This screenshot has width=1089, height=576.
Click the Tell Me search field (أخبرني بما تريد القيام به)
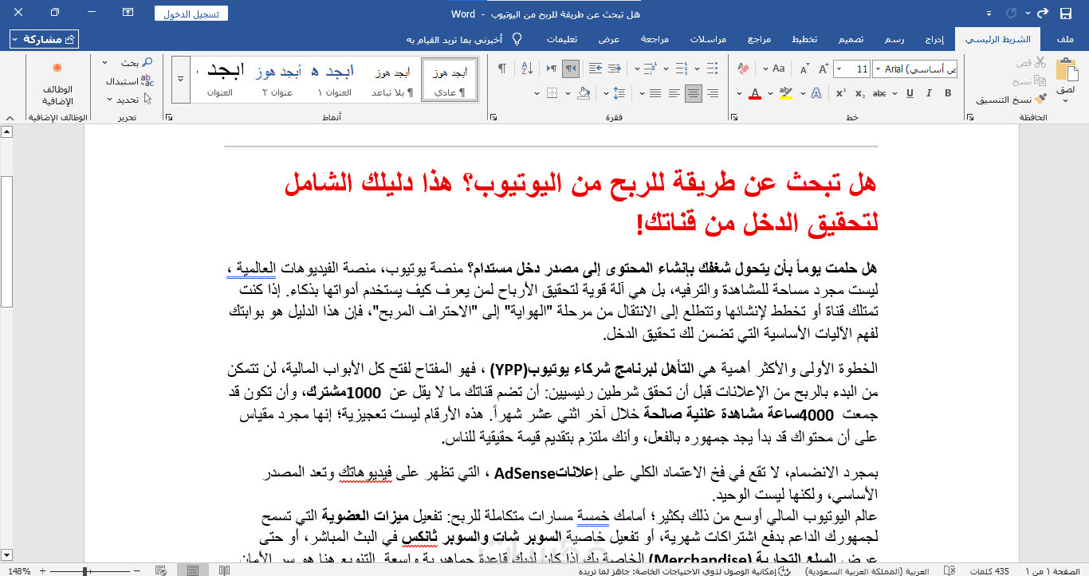454,39
